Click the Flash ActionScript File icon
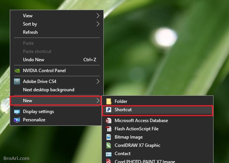 (x=109, y=129)
